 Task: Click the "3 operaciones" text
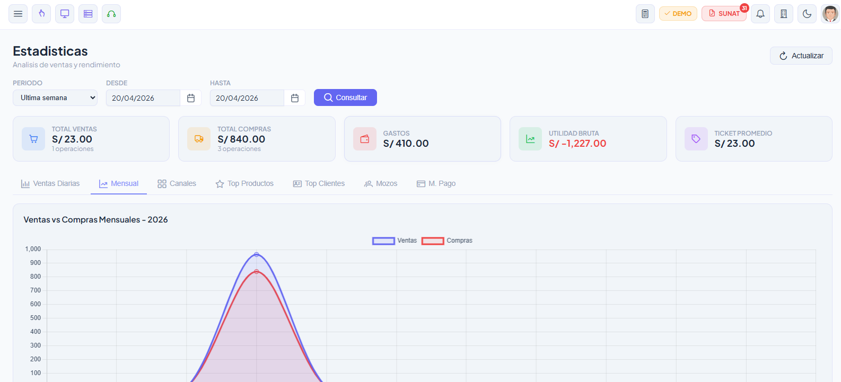(x=239, y=149)
